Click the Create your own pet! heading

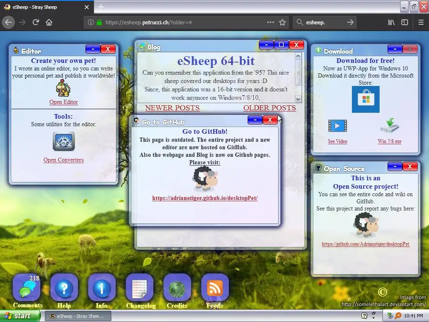[64, 60]
